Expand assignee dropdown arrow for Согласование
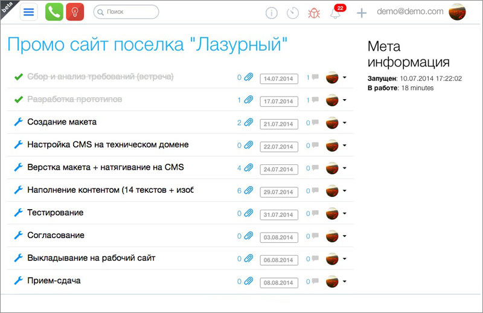The height and width of the screenshot is (313, 483). (x=344, y=236)
